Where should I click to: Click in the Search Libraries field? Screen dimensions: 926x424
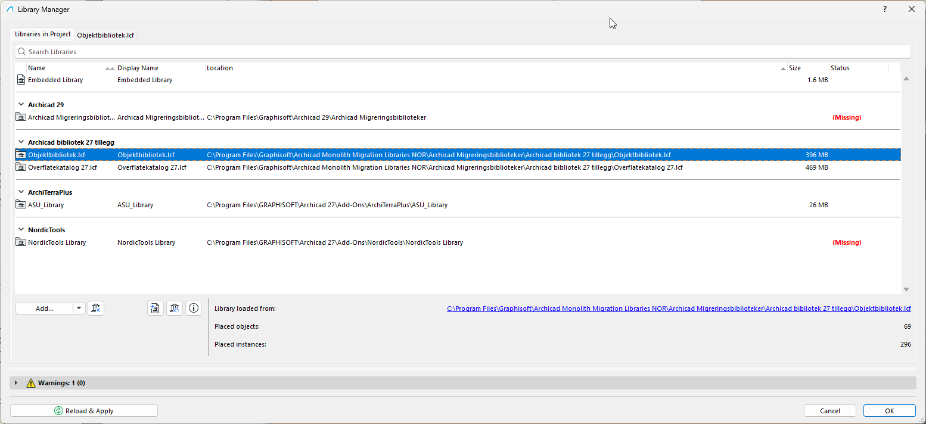click(465, 52)
